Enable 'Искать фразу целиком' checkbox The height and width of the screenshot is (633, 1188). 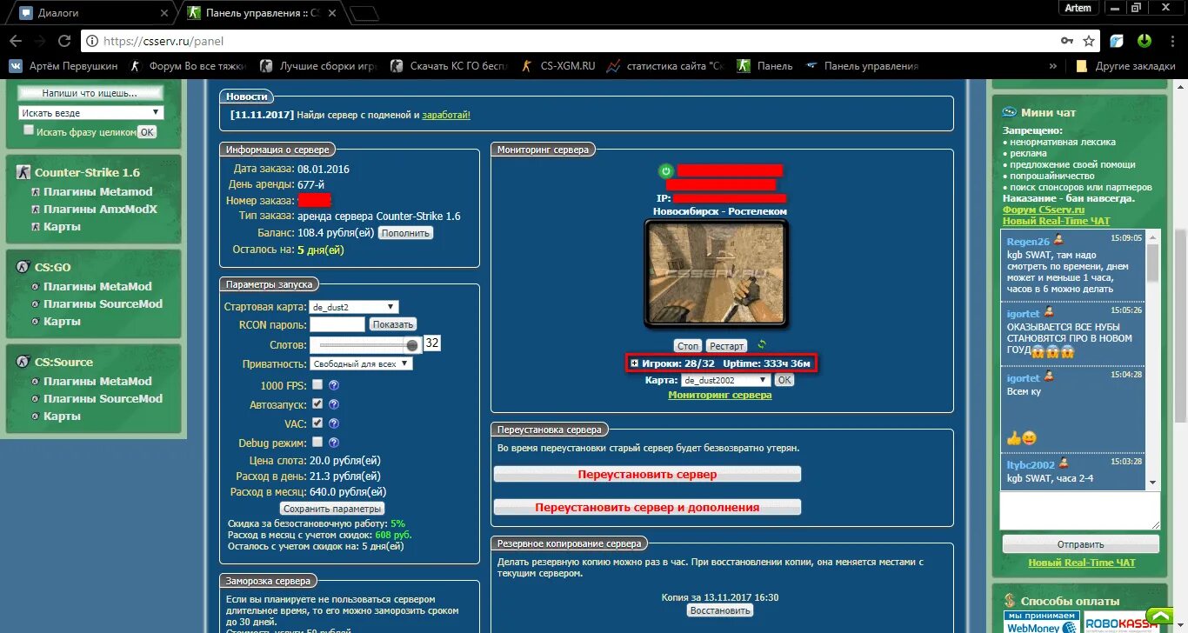pyautogui.click(x=29, y=130)
